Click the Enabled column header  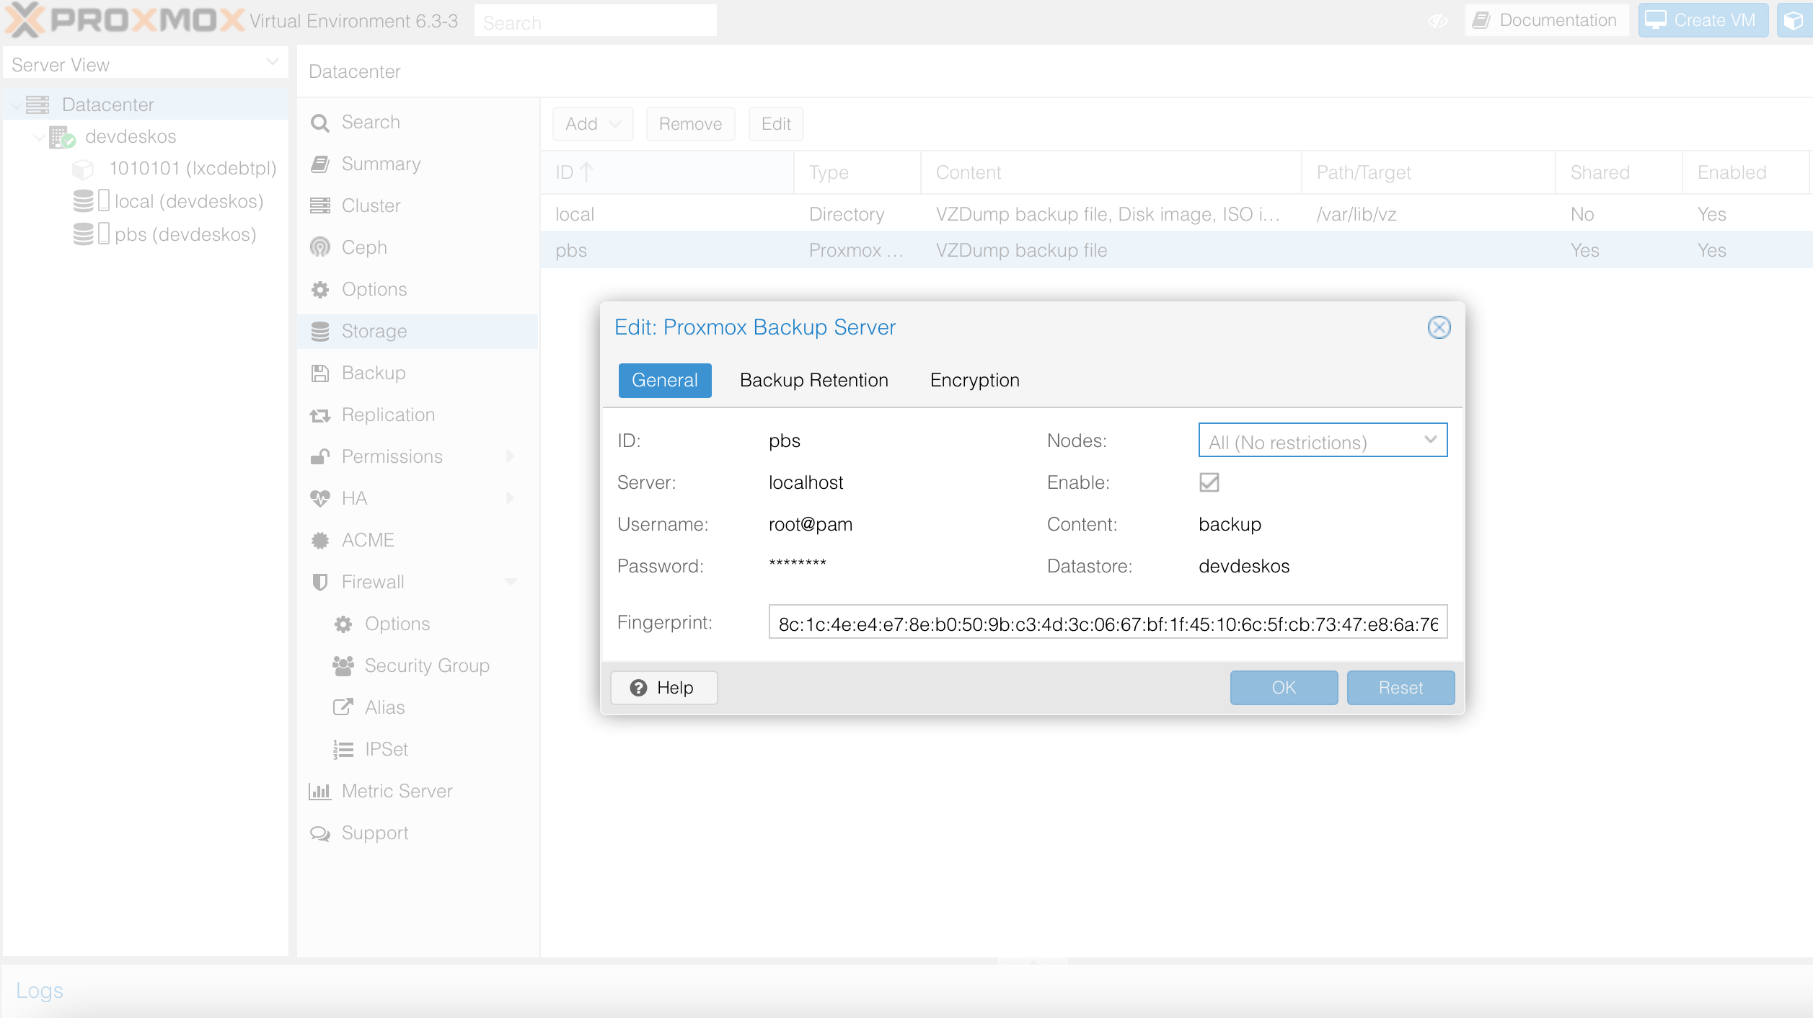tap(1745, 172)
